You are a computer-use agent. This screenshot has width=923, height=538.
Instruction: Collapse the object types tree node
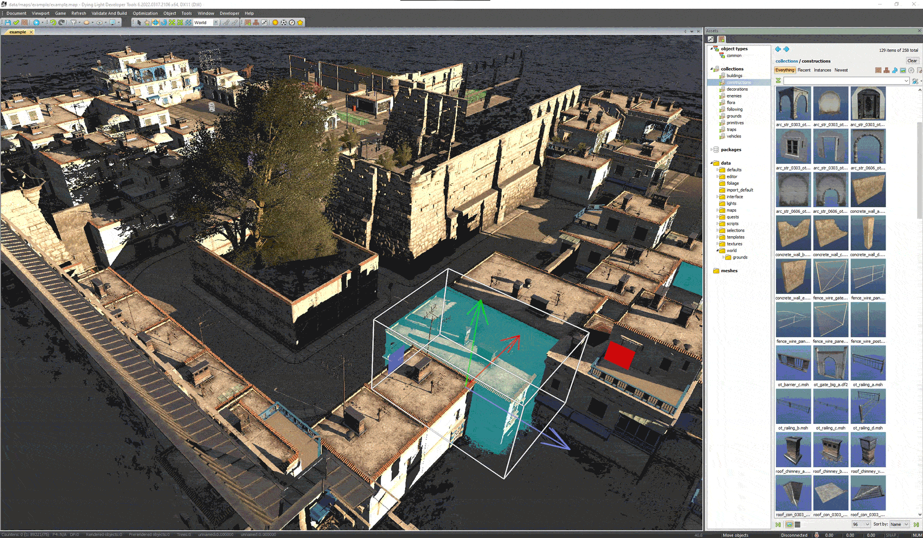(711, 49)
